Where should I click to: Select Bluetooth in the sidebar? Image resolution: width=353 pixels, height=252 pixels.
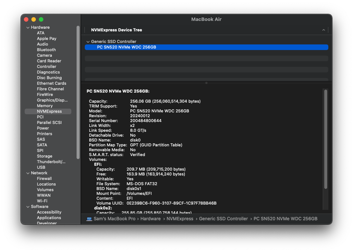click(46, 50)
